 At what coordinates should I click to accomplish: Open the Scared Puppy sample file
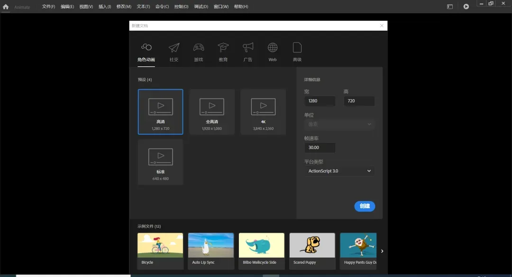click(x=312, y=251)
